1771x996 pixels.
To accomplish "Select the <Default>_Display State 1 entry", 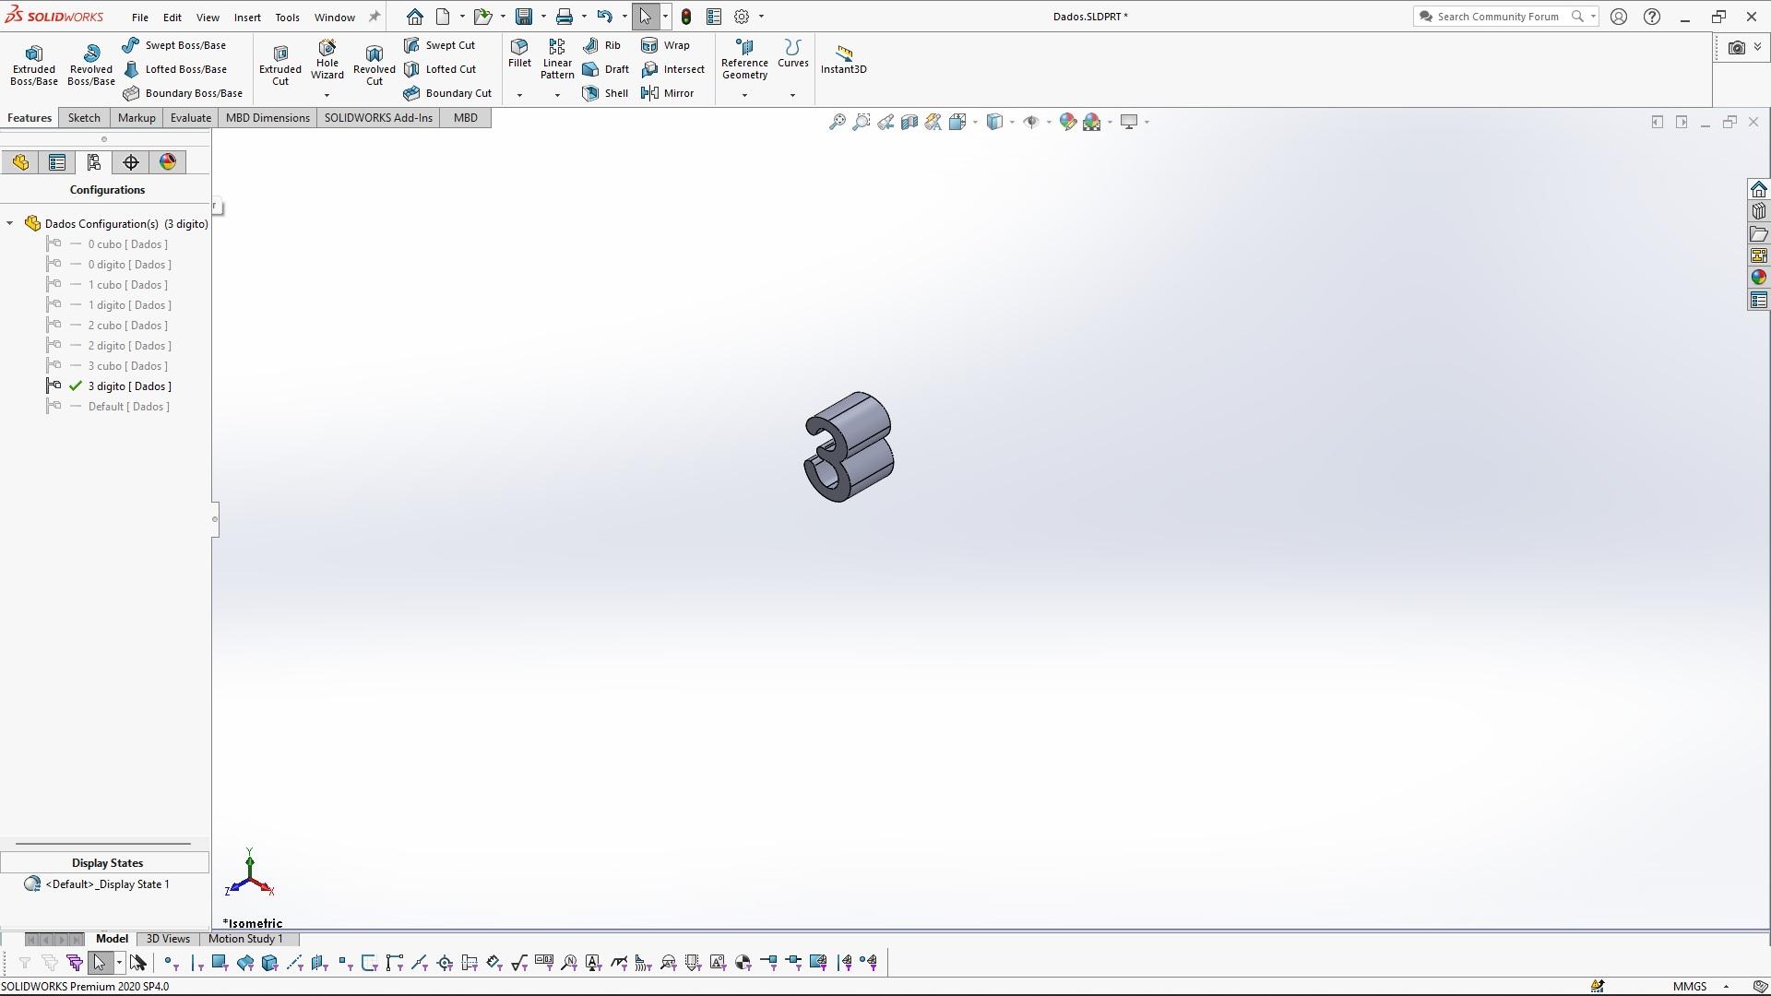I will (x=107, y=884).
